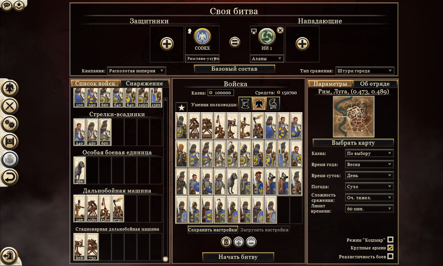Open the Аланы faction dropdown
443x266 pixels.
tap(267, 59)
